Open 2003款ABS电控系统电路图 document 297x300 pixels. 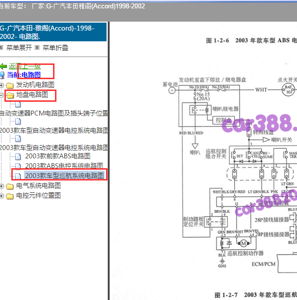(64, 166)
